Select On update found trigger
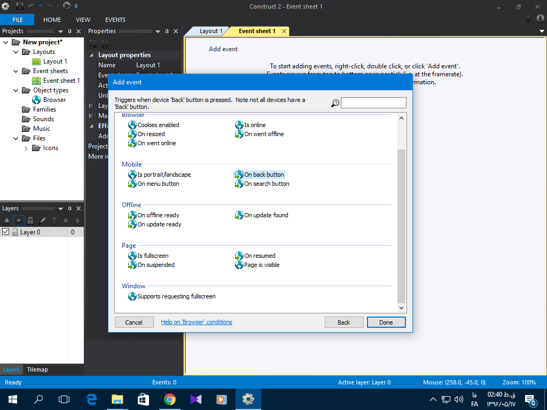Screen dimensions: 547x410 [x=262, y=215]
